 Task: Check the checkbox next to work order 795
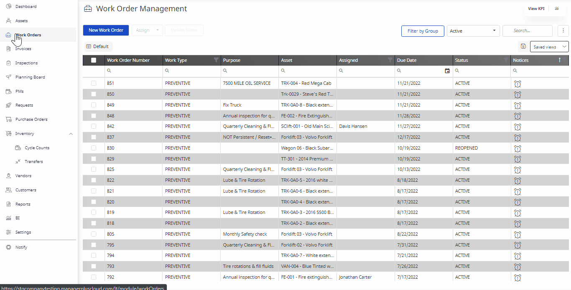pyautogui.click(x=93, y=245)
